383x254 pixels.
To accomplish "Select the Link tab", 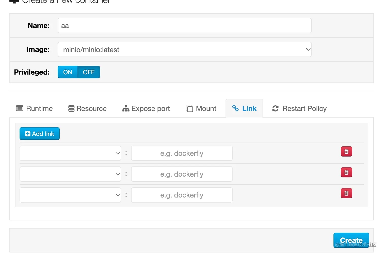I will [x=244, y=109].
